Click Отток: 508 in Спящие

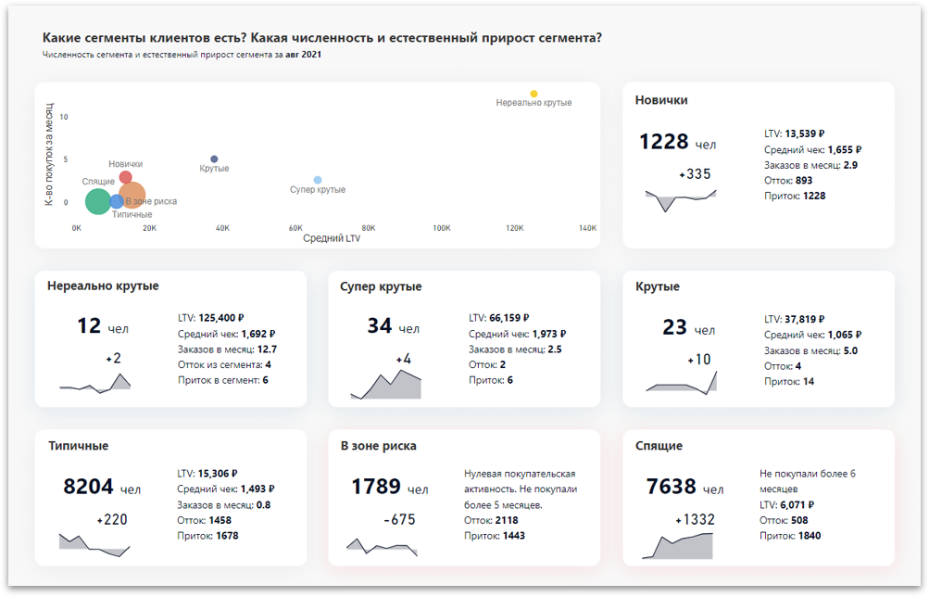[784, 520]
